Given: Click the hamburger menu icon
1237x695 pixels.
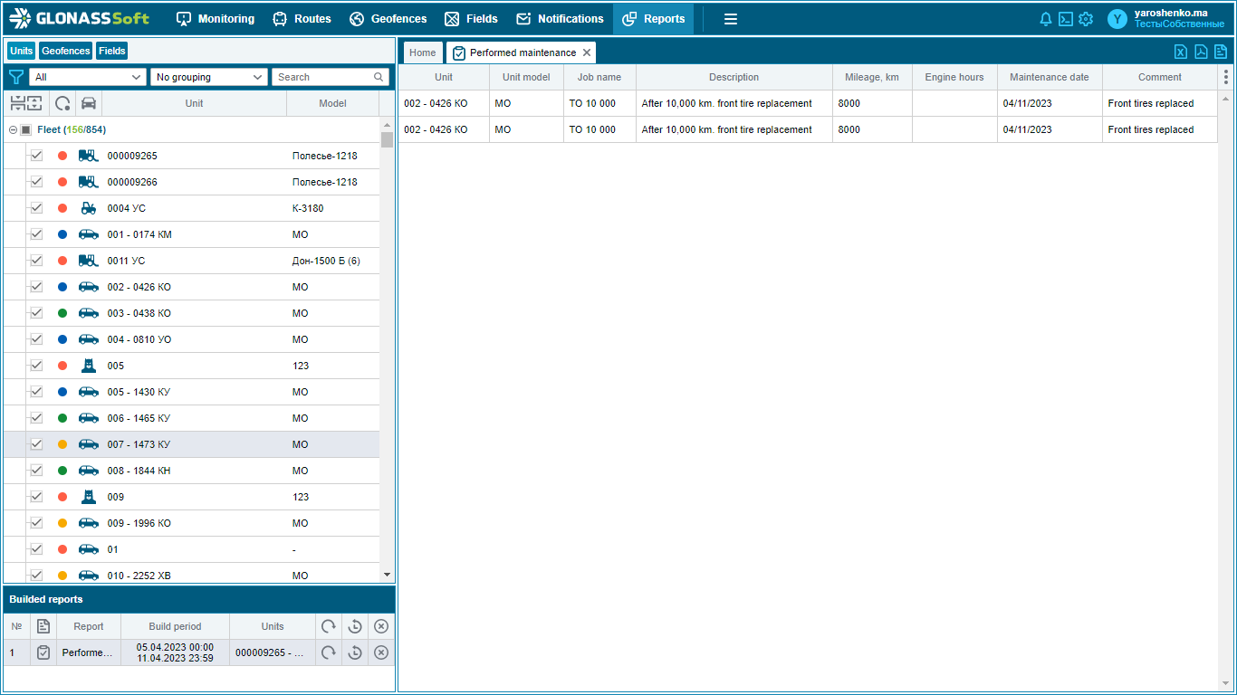Looking at the screenshot, I should [731, 19].
